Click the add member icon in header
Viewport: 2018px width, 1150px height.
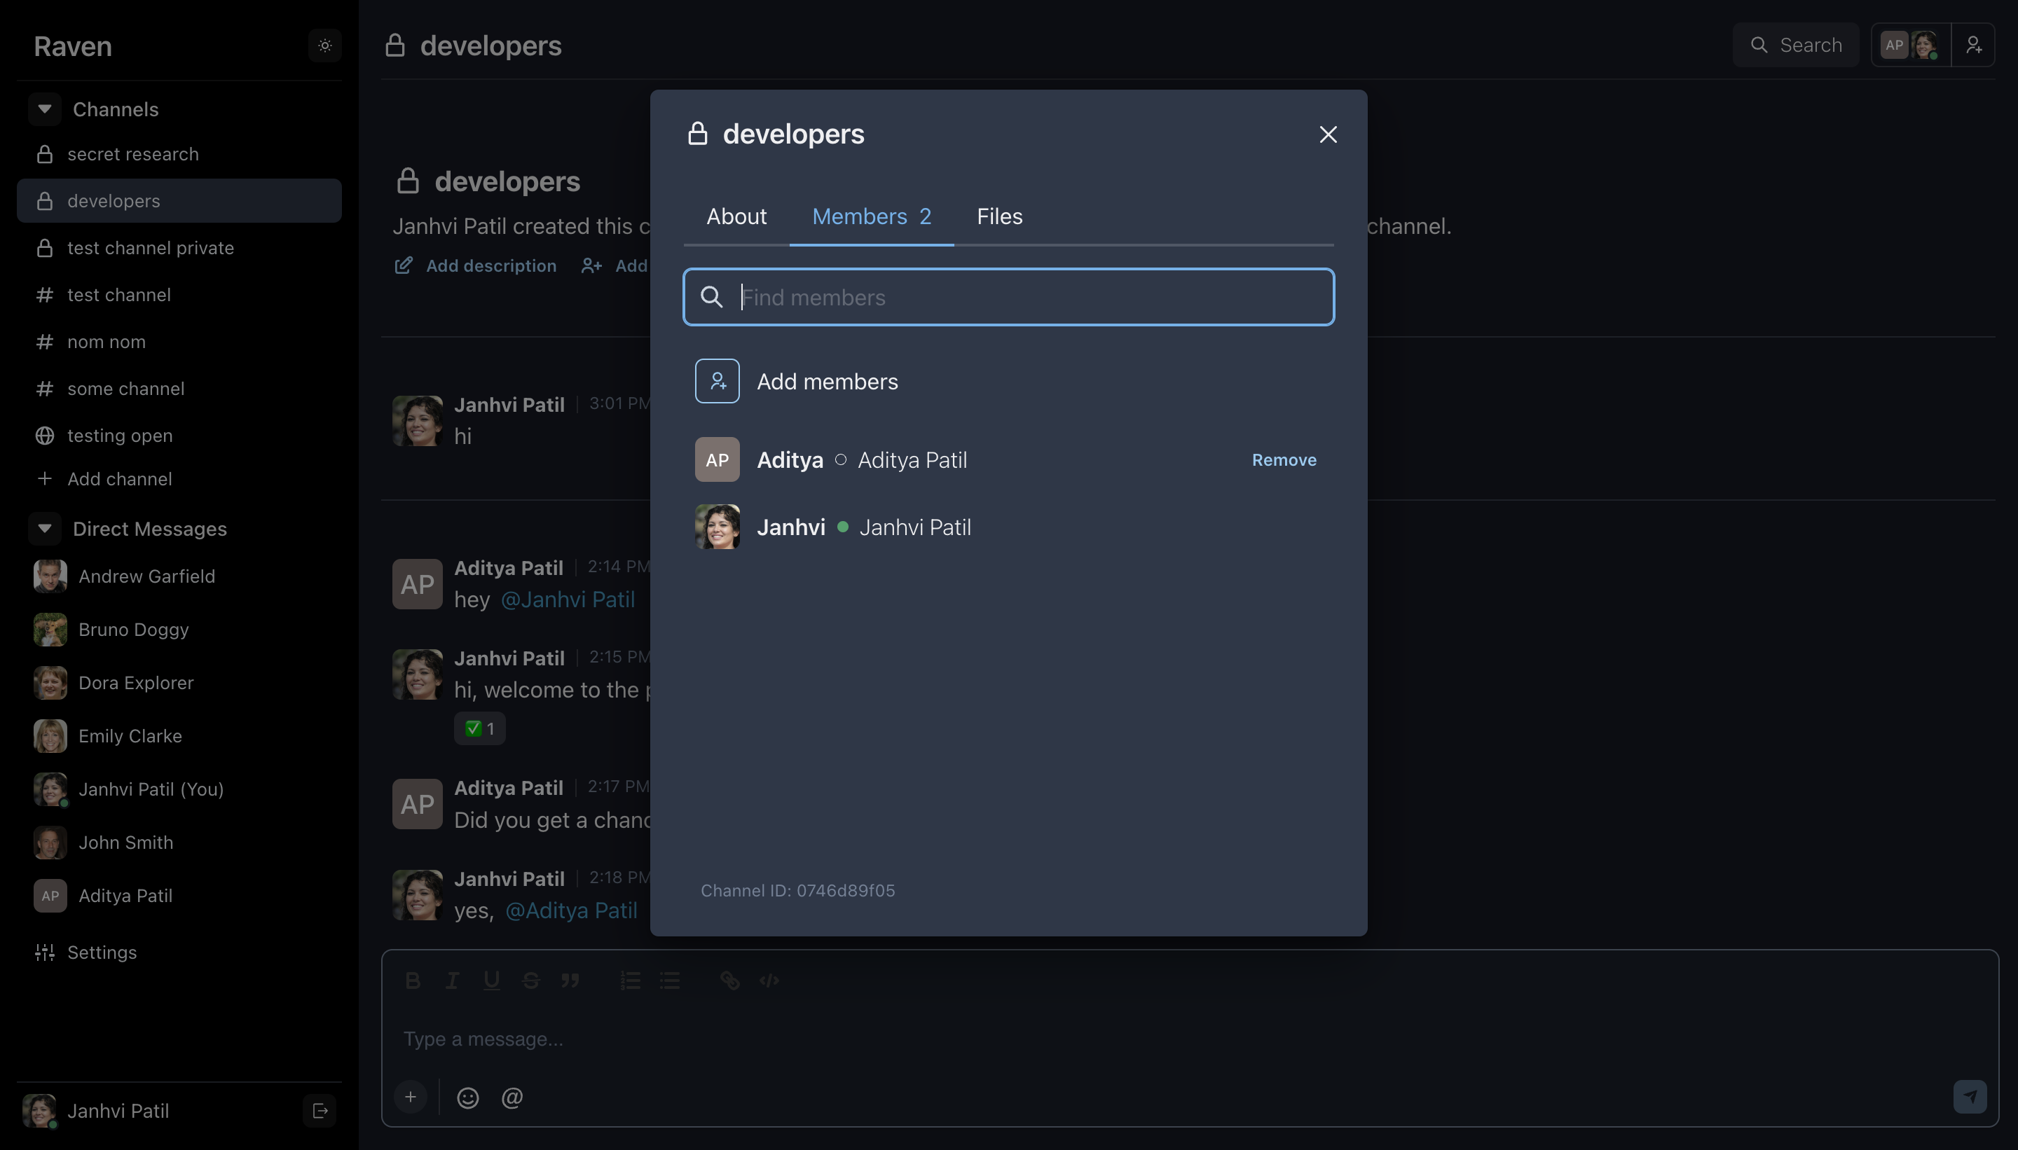tap(1973, 45)
